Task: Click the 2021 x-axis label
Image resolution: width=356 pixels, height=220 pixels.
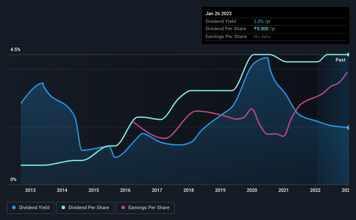Action: [x=284, y=190]
